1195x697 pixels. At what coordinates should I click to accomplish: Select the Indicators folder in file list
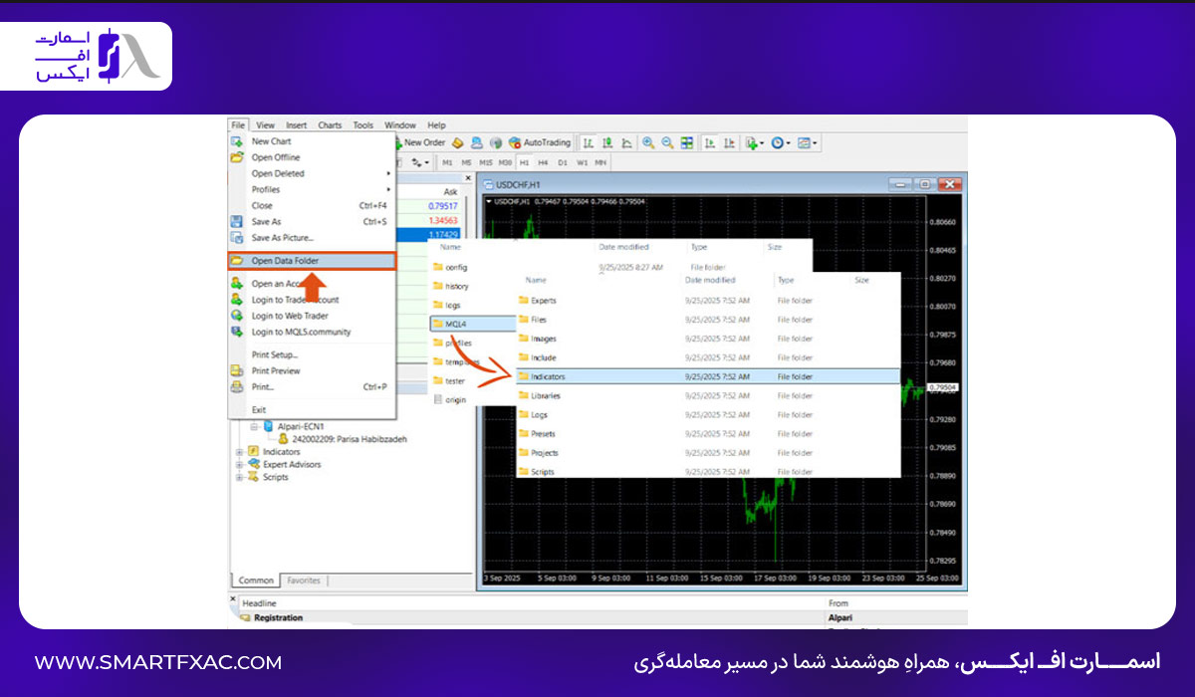pyautogui.click(x=708, y=376)
